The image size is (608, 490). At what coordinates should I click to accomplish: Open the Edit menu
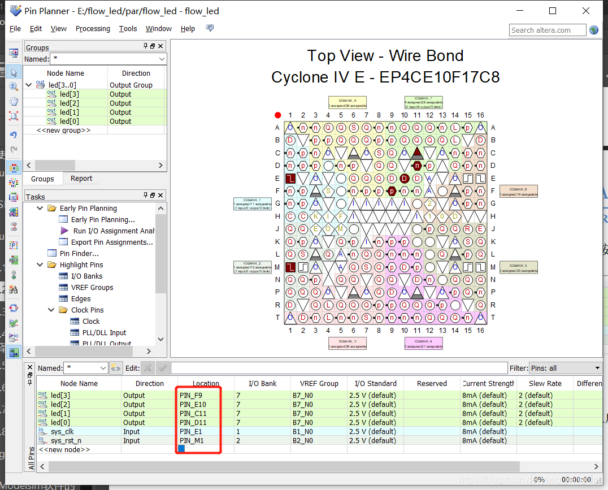click(36, 29)
